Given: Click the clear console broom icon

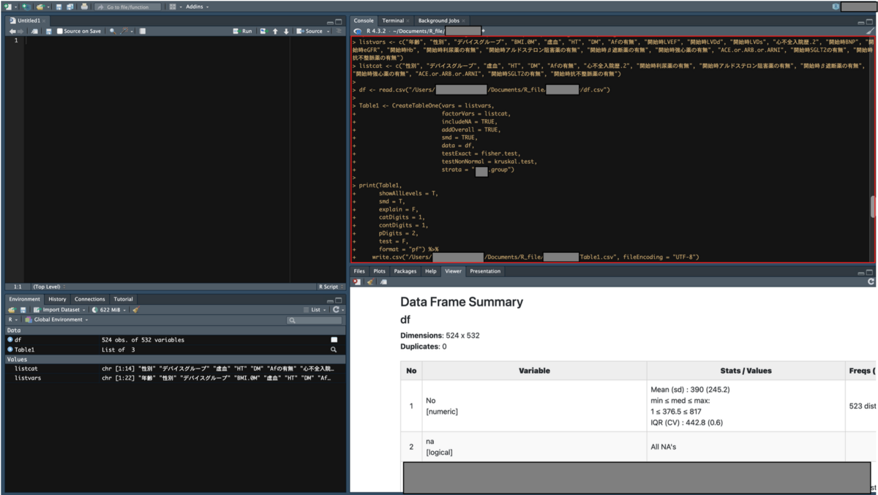Looking at the screenshot, I should click(870, 31).
